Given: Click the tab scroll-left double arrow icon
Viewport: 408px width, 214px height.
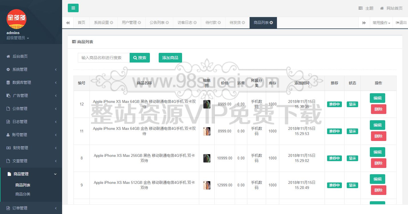Looking at the screenshot, I should [68, 23].
